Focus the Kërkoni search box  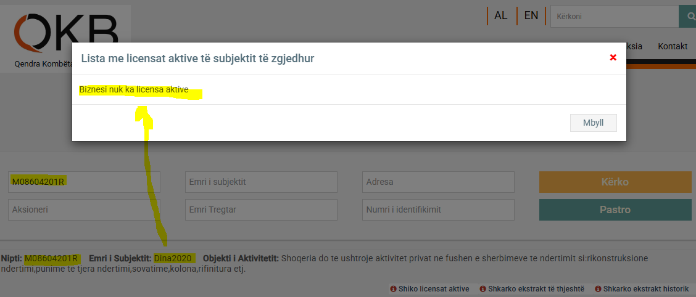[x=614, y=17]
